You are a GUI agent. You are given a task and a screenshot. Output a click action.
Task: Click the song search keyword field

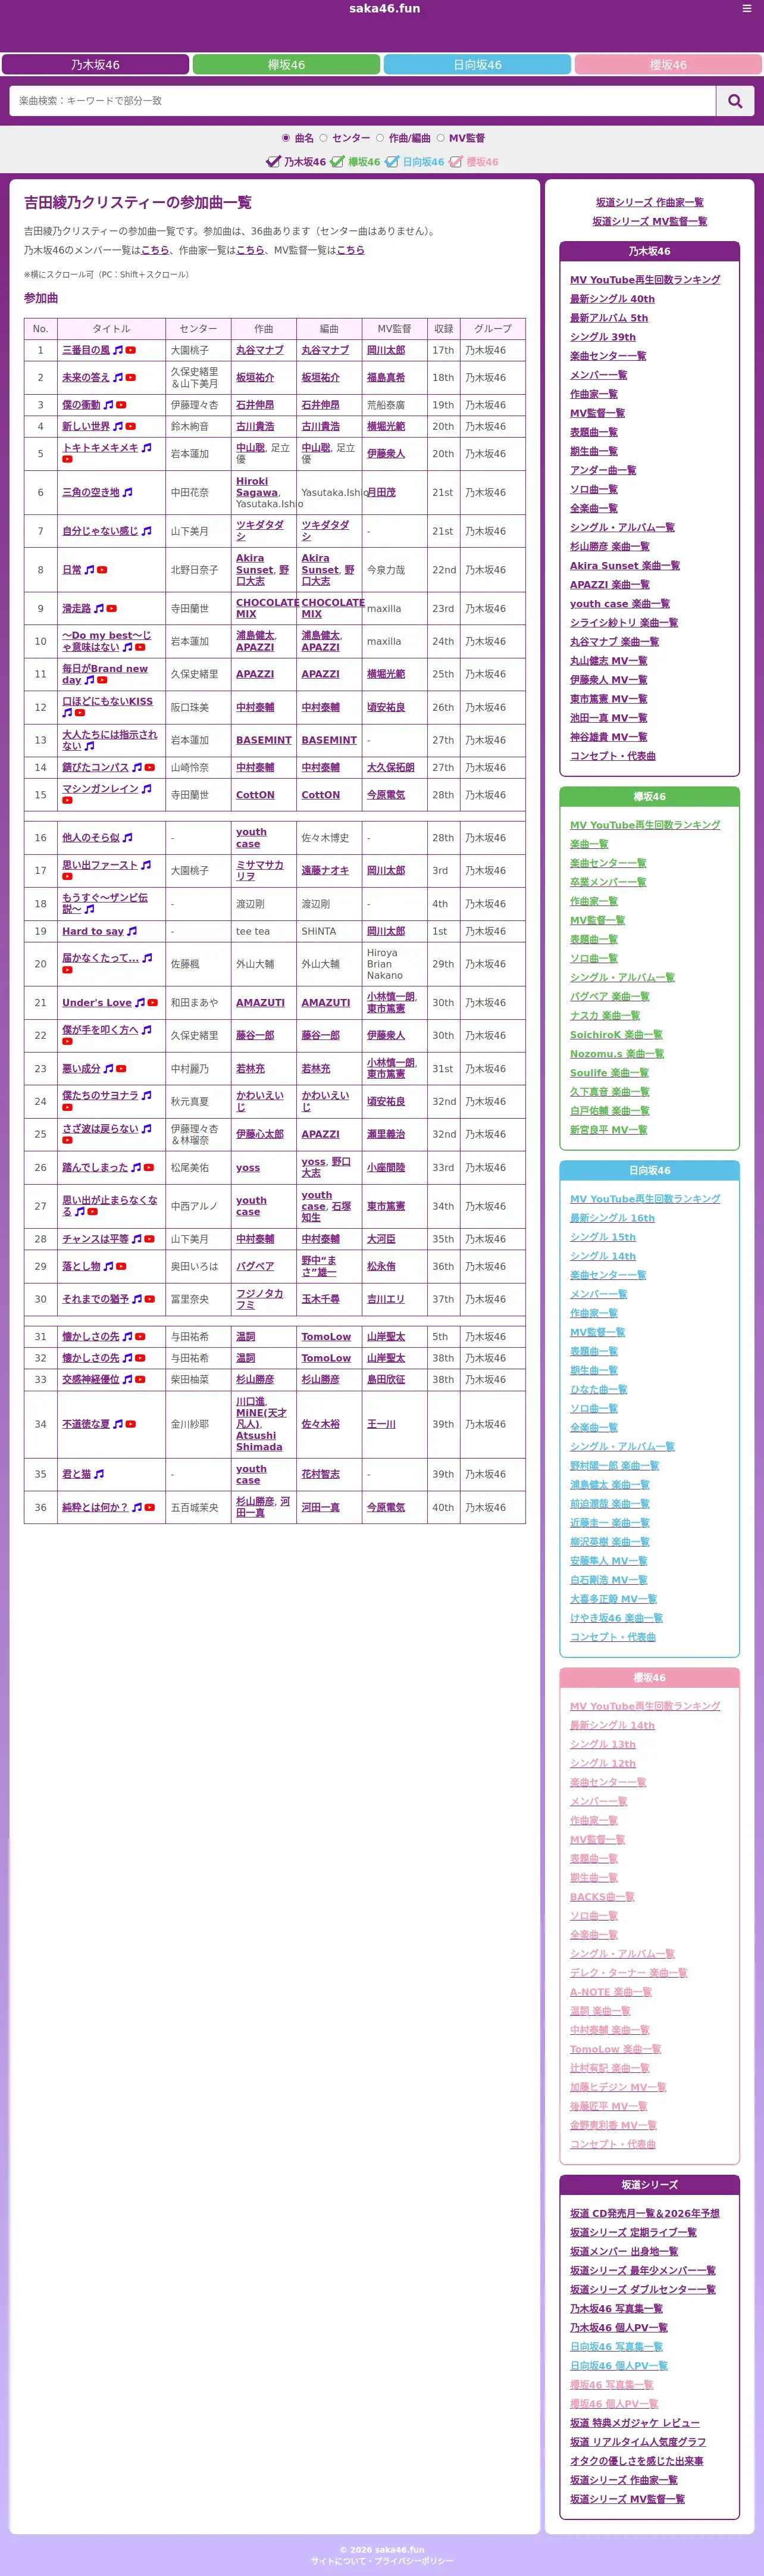click(x=363, y=101)
